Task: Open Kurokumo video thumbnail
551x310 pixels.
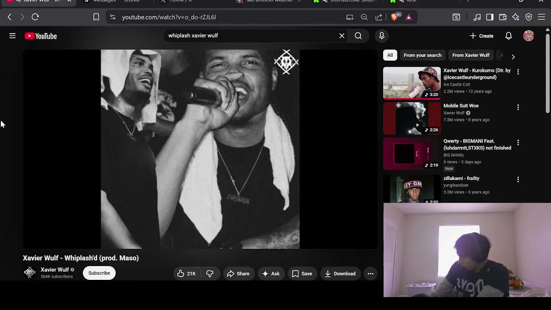Action: [x=412, y=83]
